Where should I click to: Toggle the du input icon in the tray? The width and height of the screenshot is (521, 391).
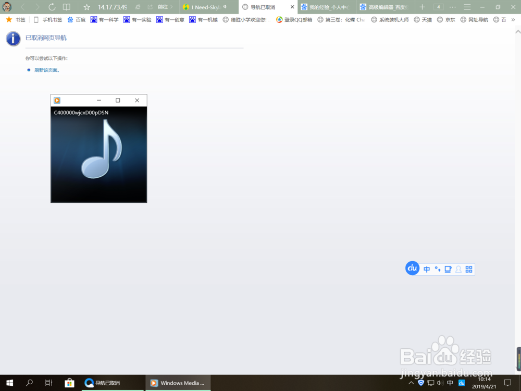point(461,382)
